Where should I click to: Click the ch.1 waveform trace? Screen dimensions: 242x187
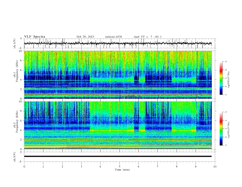tap(118, 43)
